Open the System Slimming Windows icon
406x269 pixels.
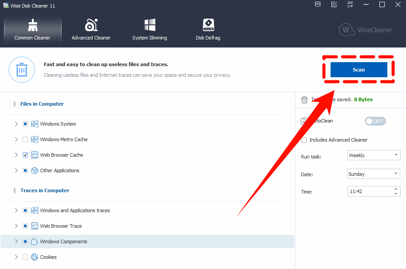pos(150,25)
